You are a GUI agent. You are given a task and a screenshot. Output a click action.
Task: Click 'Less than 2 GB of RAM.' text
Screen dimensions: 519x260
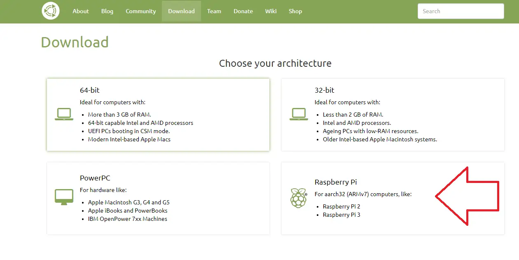[x=353, y=115]
